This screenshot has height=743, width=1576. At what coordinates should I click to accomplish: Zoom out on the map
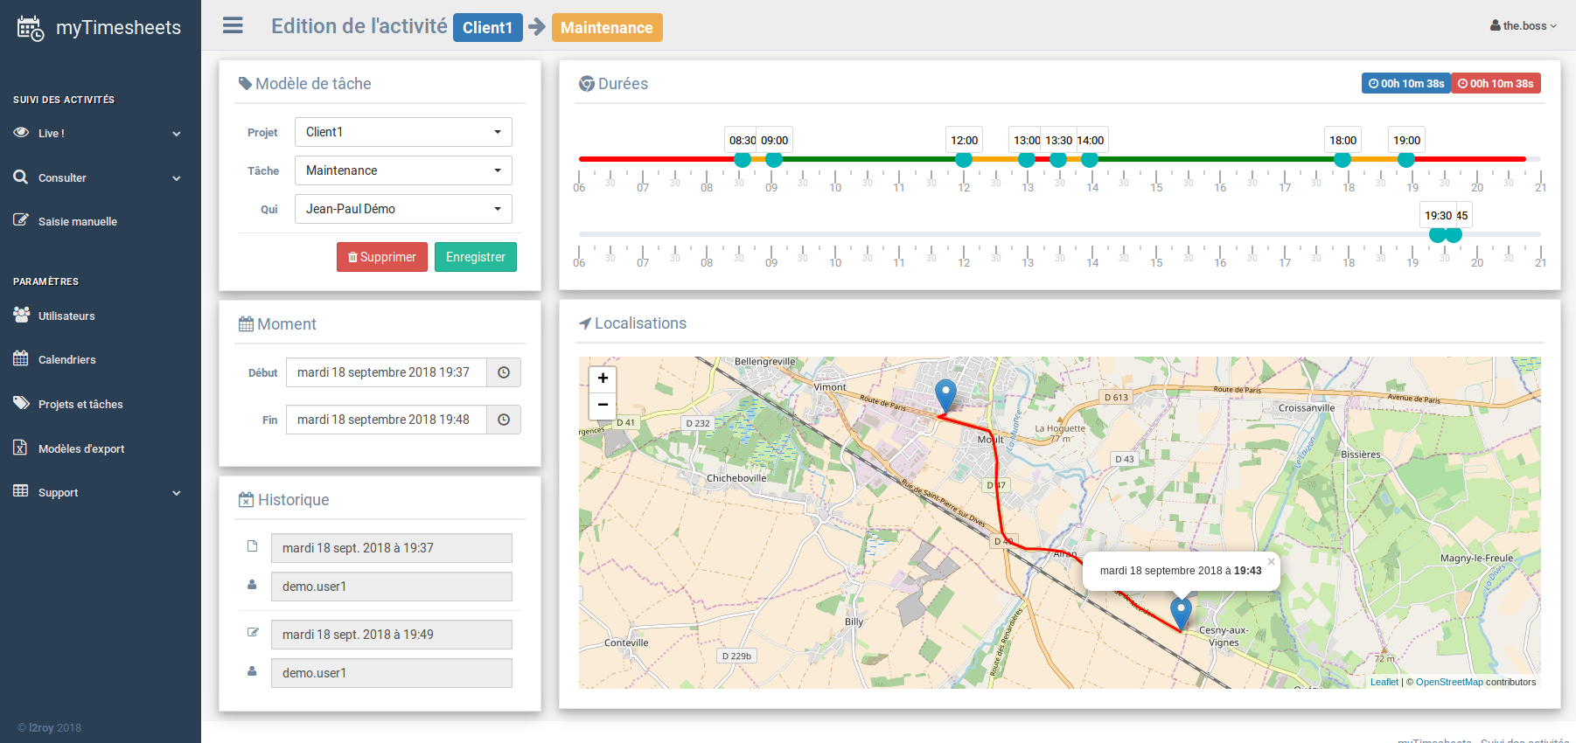pyautogui.click(x=603, y=405)
